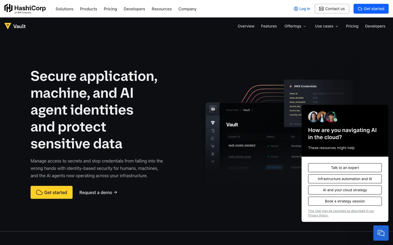Viewport: 393px width, 245px height.
Task: Click the Log in user icon
Action: [x=296, y=9]
